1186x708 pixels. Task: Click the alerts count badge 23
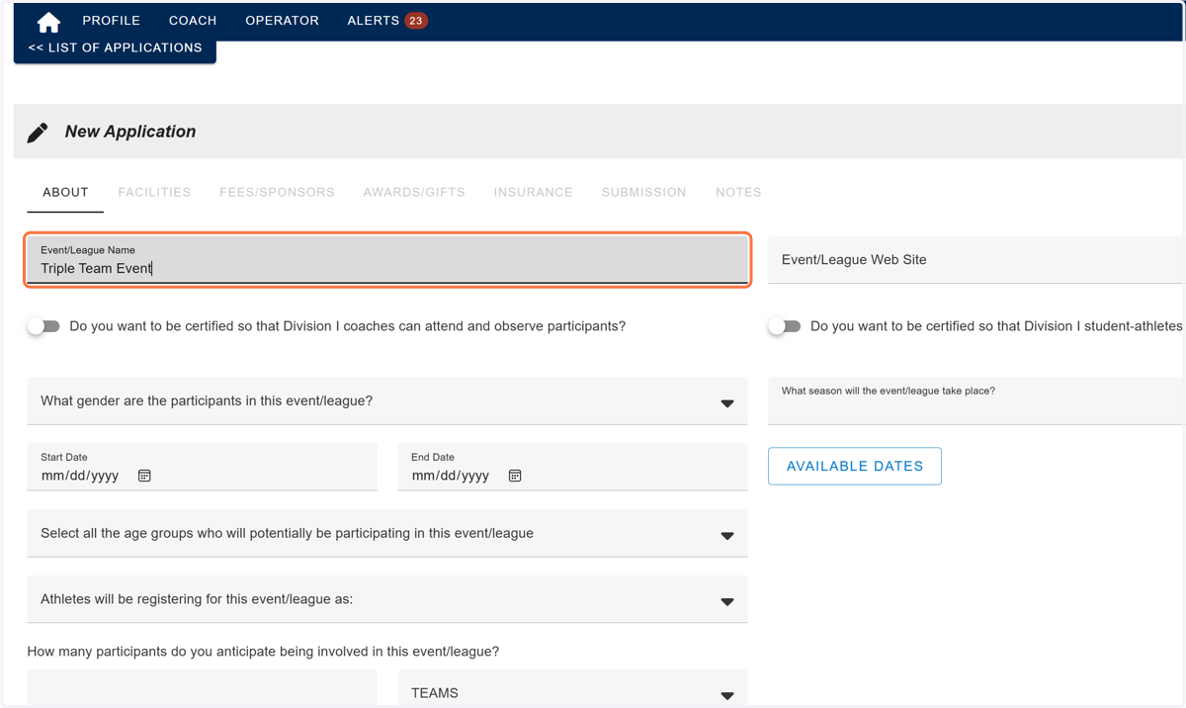tap(416, 21)
